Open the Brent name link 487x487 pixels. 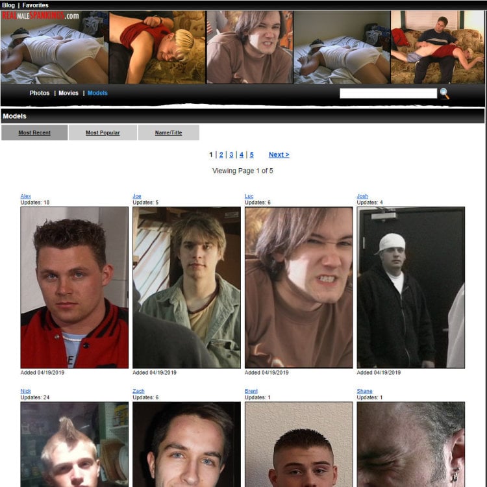(251, 391)
